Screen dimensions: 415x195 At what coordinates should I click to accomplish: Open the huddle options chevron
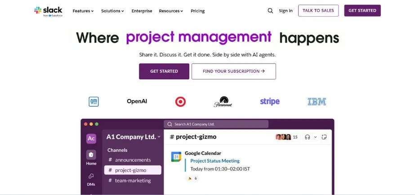(315, 137)
